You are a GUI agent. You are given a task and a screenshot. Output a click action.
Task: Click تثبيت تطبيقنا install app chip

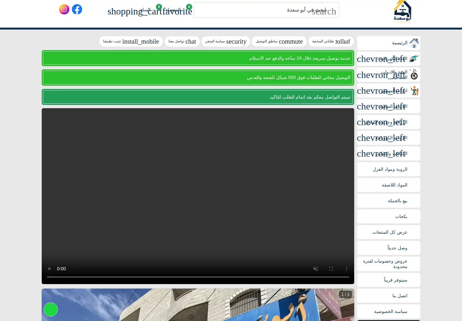click(x=131, y=41)
